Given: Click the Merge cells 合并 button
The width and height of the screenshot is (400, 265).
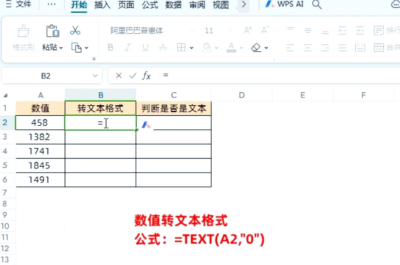Looking at the screenshot, I should (x=386, y=47).
